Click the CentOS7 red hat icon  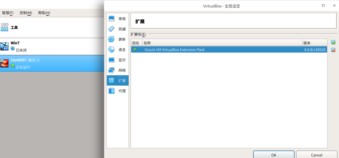(4, 63)
